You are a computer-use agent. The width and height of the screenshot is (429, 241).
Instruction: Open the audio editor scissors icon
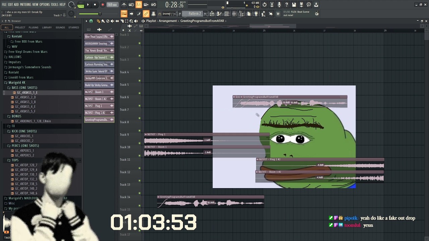272,5
